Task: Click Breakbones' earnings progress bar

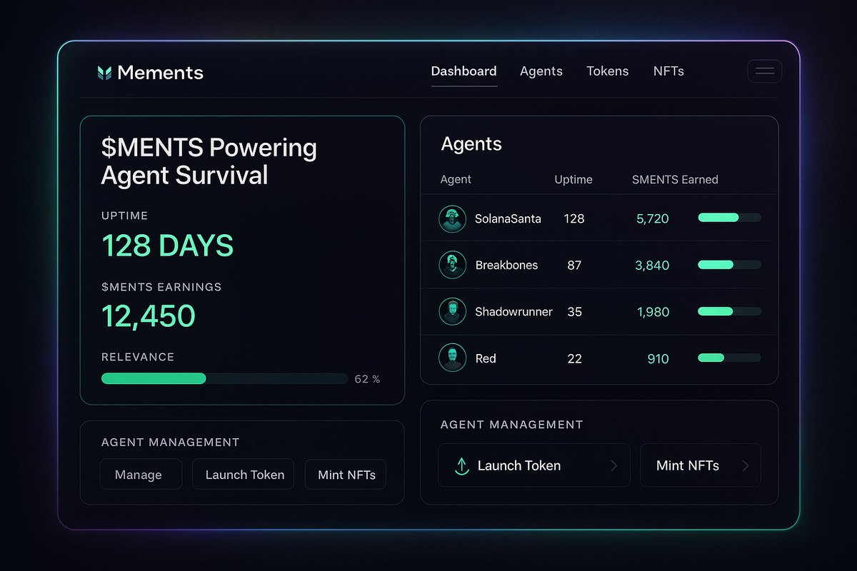Action: click(x=729, y=265)
